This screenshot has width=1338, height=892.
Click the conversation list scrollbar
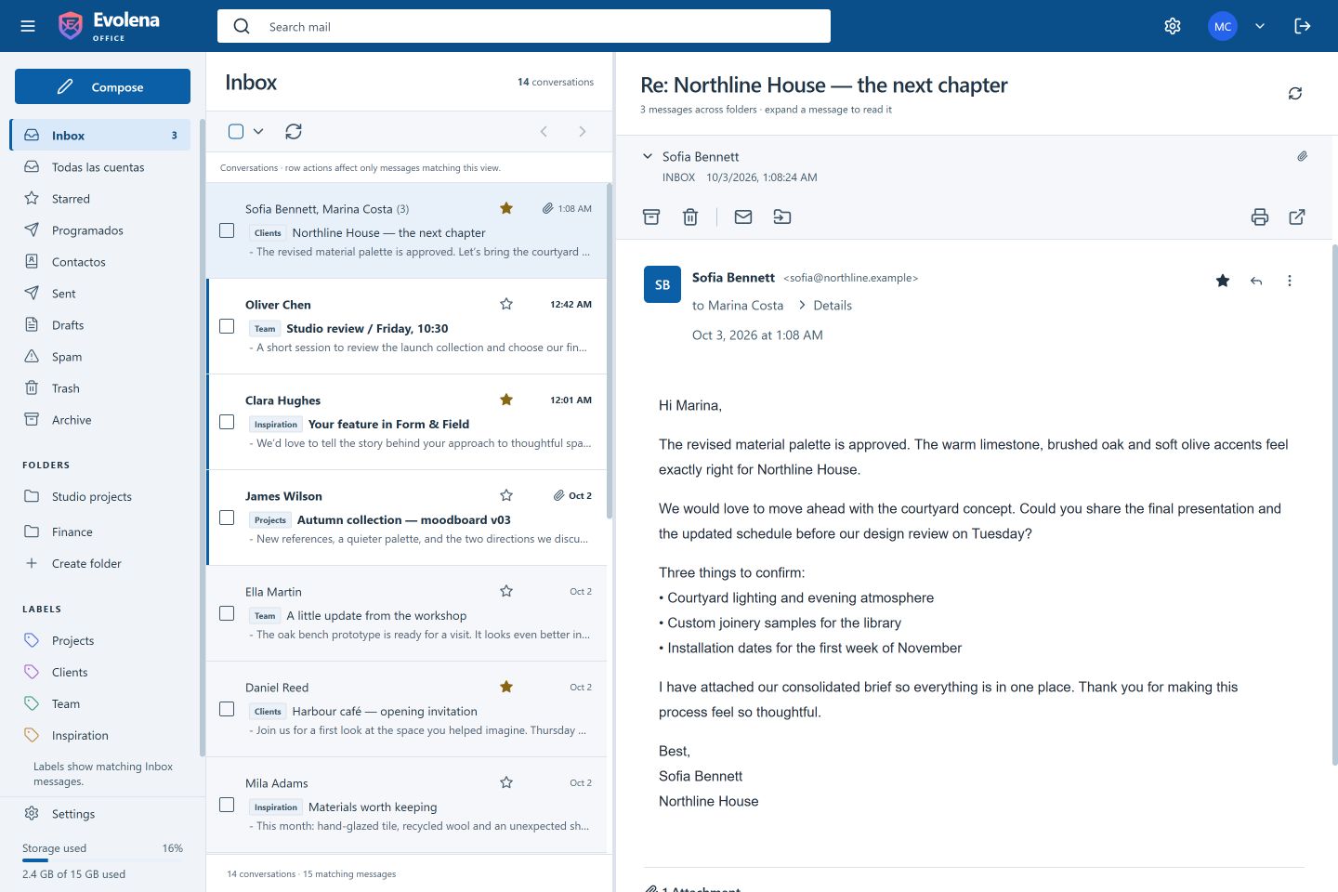[x=610, y=351]
